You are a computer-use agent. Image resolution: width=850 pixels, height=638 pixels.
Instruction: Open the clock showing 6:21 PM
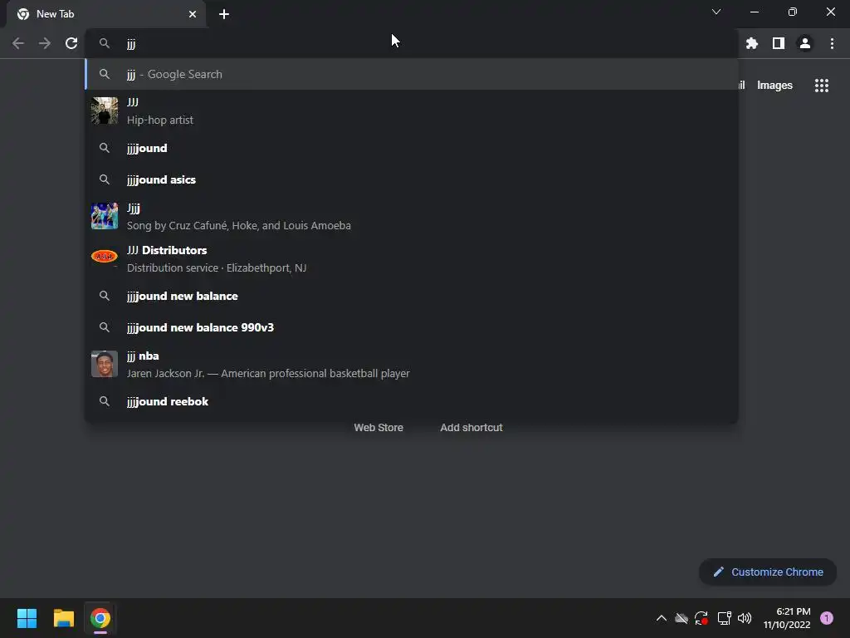coord(787,618)
